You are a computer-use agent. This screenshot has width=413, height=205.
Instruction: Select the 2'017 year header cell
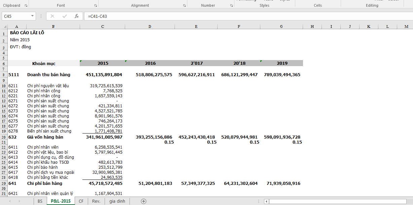[x=196, y=63]
